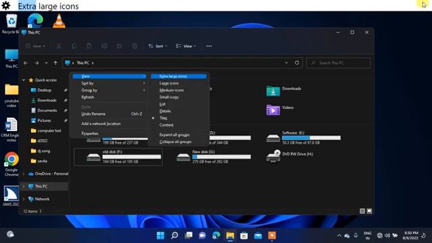Select the CRM English notes Word file
Image resolution: width=432 pixels, height=243 pixels.
click(x=11, y=130)
